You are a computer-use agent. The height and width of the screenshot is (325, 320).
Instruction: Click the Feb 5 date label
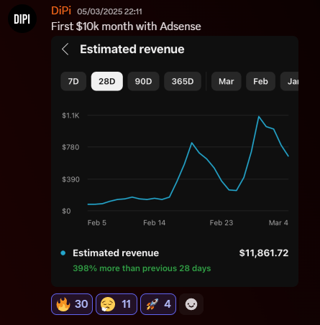pos(97,222)
